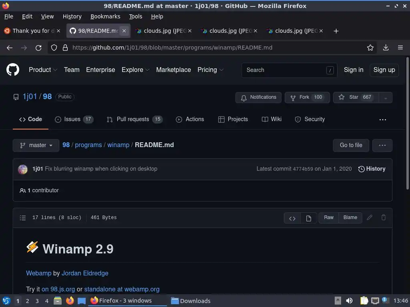
Task: Open the Tools menu
Action: 135,16
